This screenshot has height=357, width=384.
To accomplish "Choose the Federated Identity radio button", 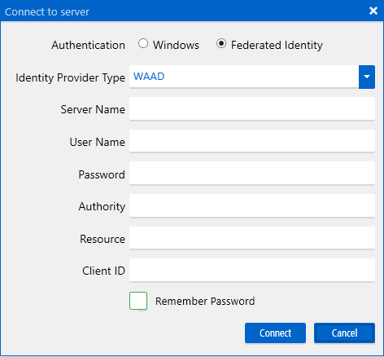I will click(221, 43).
